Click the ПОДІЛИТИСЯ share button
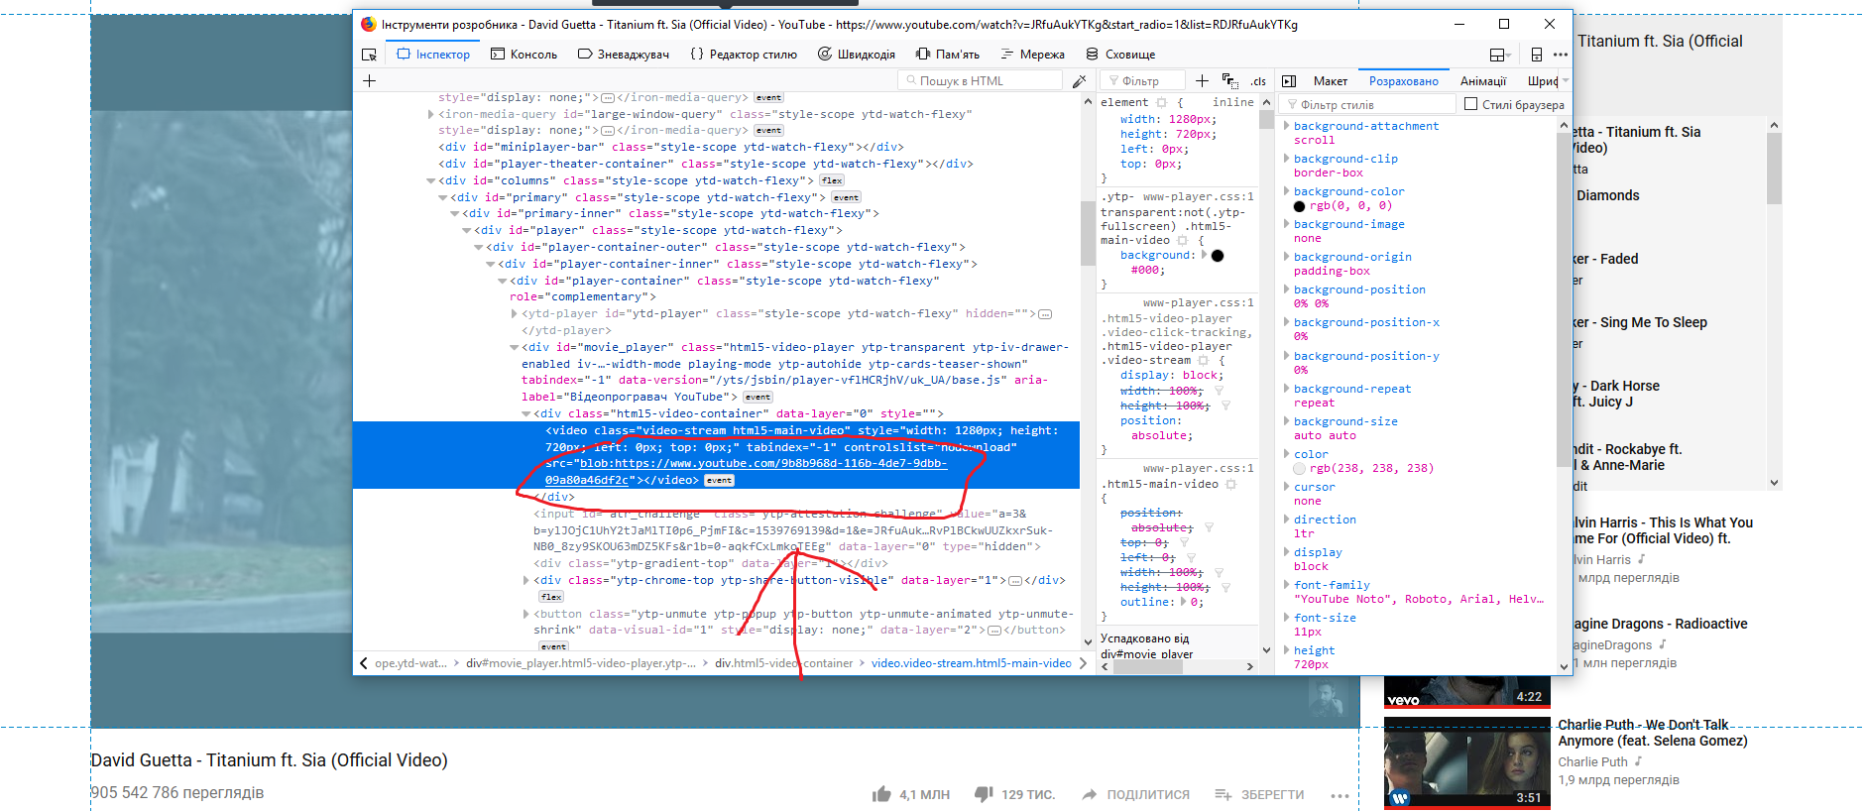This screenshot has width=1865, height=811. coord(1136,794)
